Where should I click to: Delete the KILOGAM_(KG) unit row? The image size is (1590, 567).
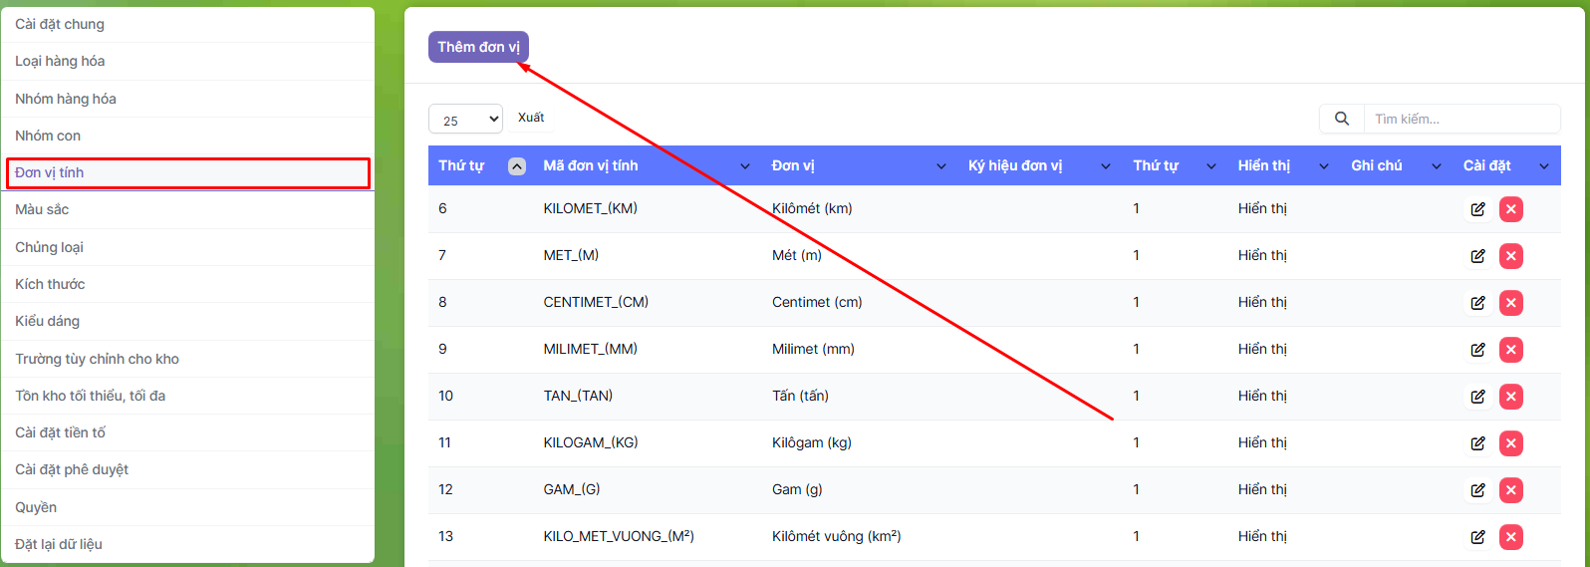pyautogui.click(x=1510, y=443)
